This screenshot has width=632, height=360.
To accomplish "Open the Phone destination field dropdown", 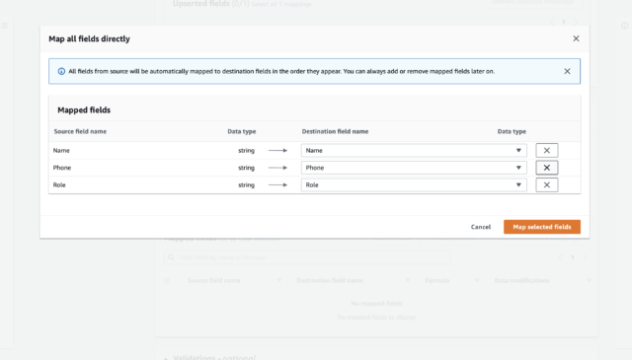I will pyautogui.click(x=414, y=168).
